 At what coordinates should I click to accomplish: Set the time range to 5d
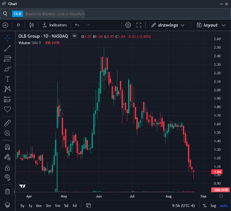tap(66, 206)
